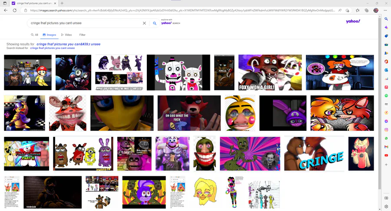Open the Tools briefcase icon in the sidebar
The height and width of the screenshot is (211, 391).
click(386, 45)
